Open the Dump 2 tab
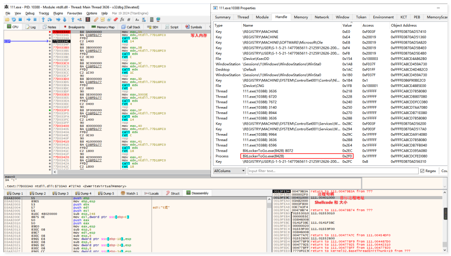The height and width of the screenshot is (256, 451). click(x=38, y=193)
